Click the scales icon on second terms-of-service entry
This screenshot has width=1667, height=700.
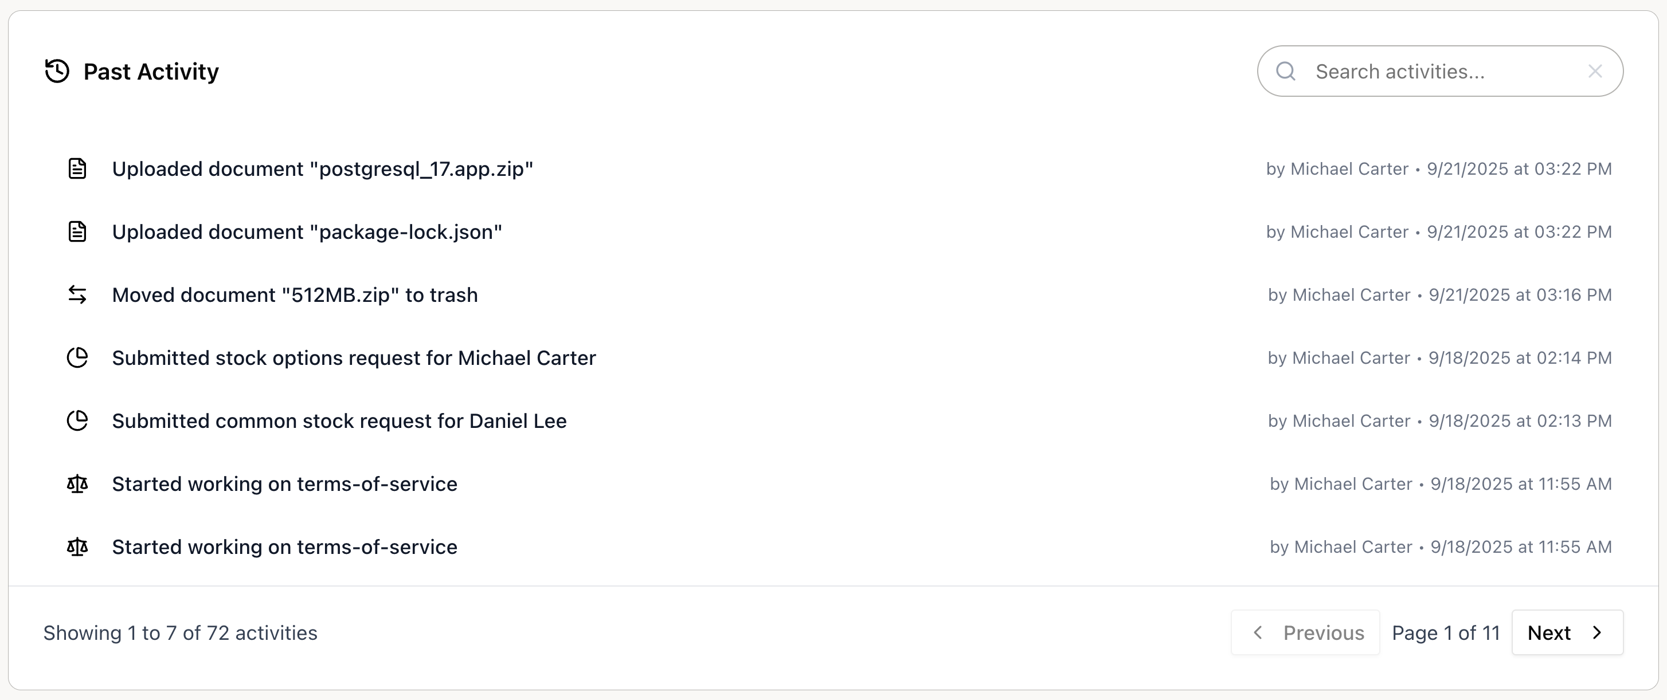77,546
